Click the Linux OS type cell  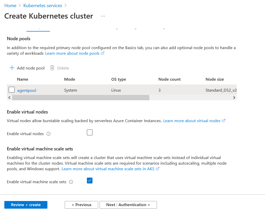pos(116,90)
